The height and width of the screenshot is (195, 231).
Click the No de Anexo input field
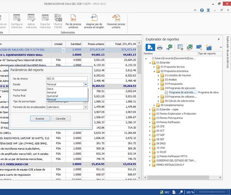point(66,78)
